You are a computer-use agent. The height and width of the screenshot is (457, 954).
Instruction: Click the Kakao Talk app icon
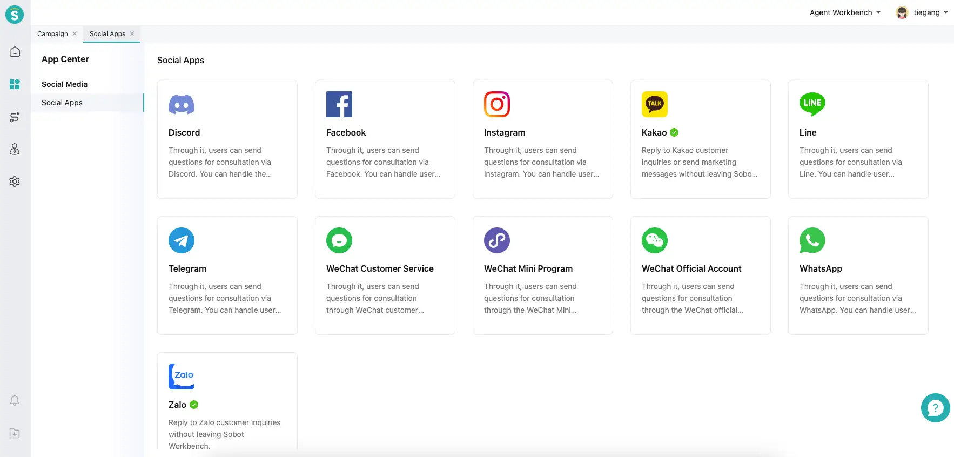[x=655, y=104]
